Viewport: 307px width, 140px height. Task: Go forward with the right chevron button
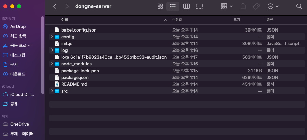tap(67, 6)
